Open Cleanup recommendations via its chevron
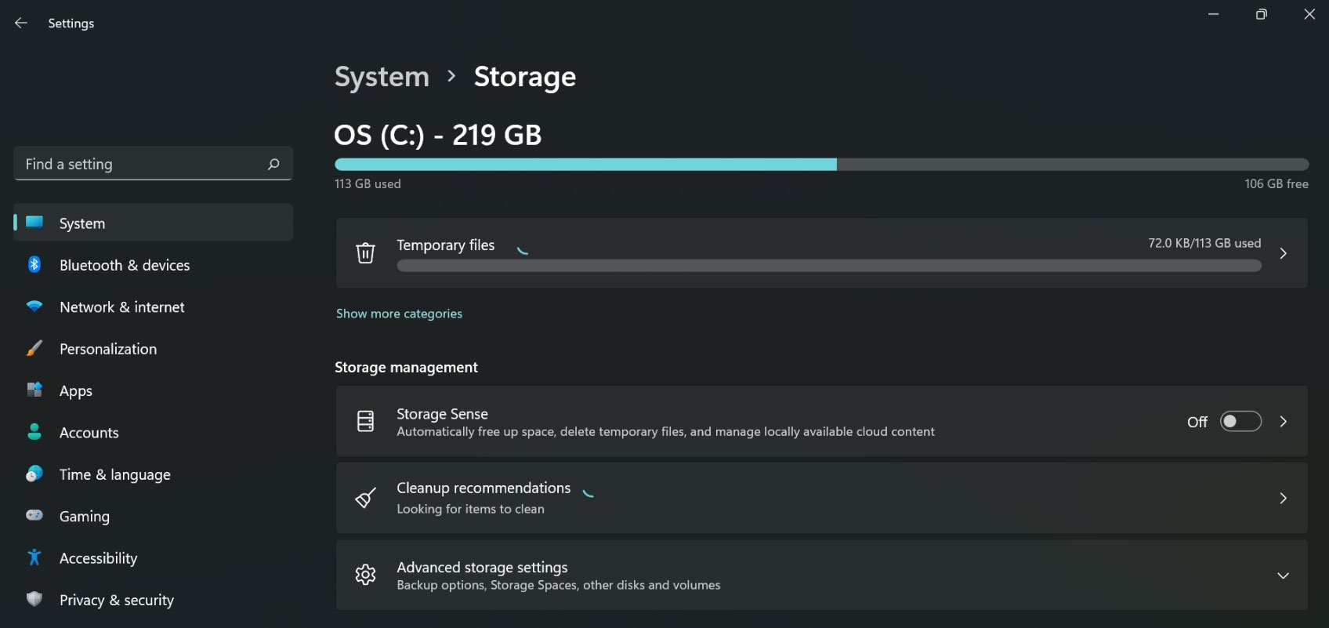This screenshot has width=1329, height=628. (1283, 499)
